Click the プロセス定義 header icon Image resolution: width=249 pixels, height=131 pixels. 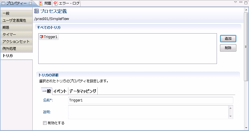(x=37, y=11)
